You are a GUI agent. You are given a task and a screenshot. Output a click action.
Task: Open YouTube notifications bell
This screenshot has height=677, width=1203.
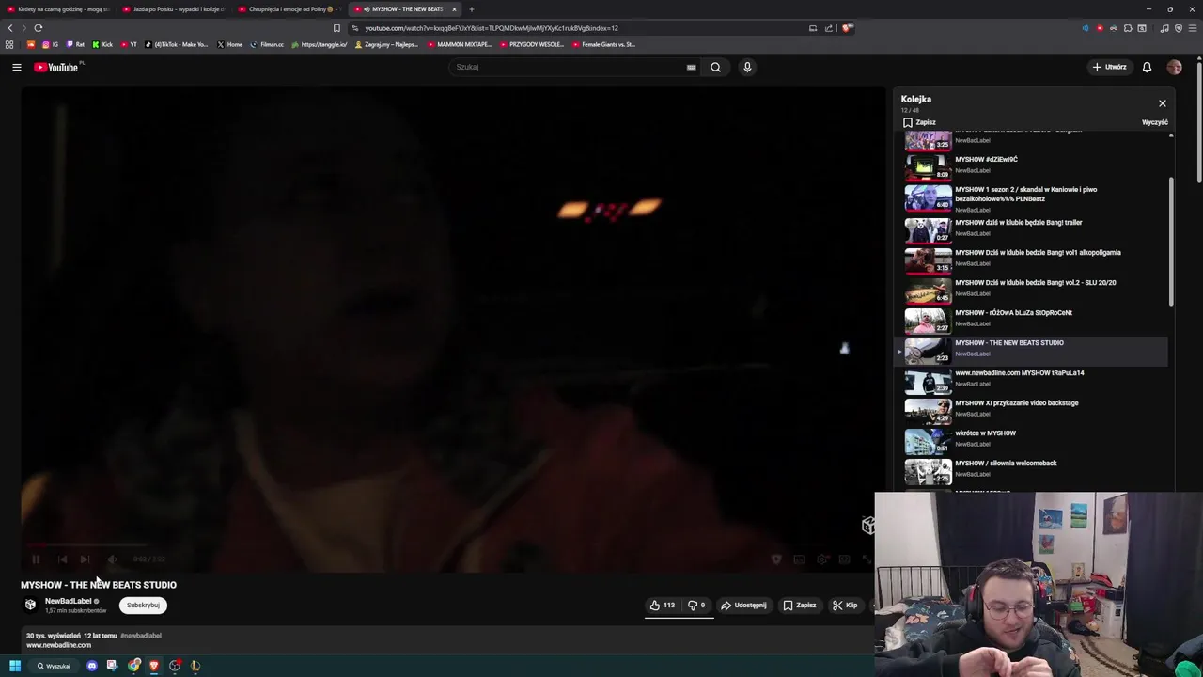pyautogui.click(x=1147, y=67)
